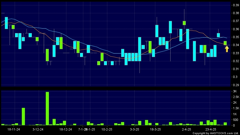
Task: Click the 0.35 price axis label
Action: [x=236, y=37]
